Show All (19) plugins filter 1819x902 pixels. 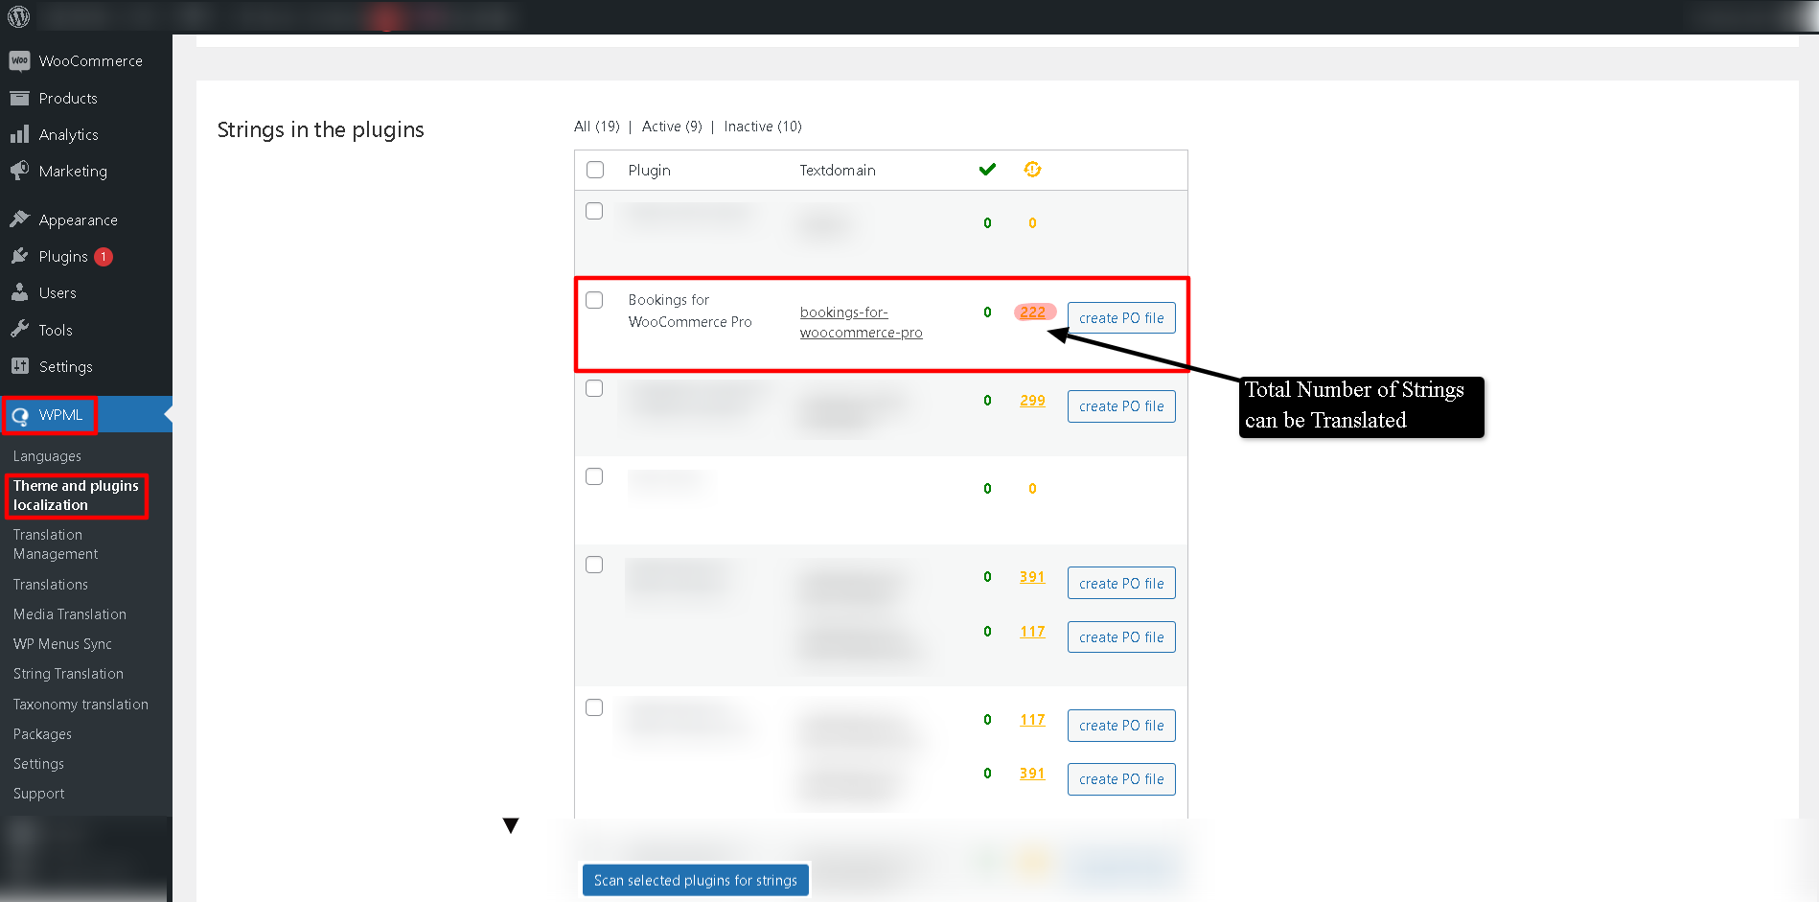point(597,127)
